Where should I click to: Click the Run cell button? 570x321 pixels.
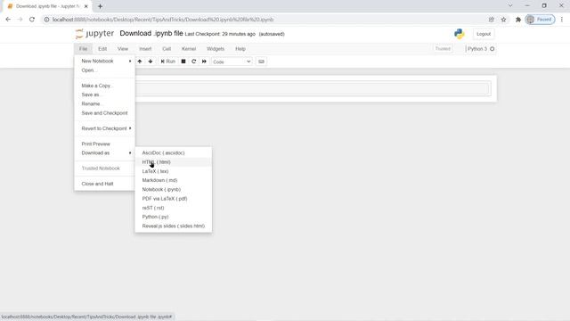(168, 62)
